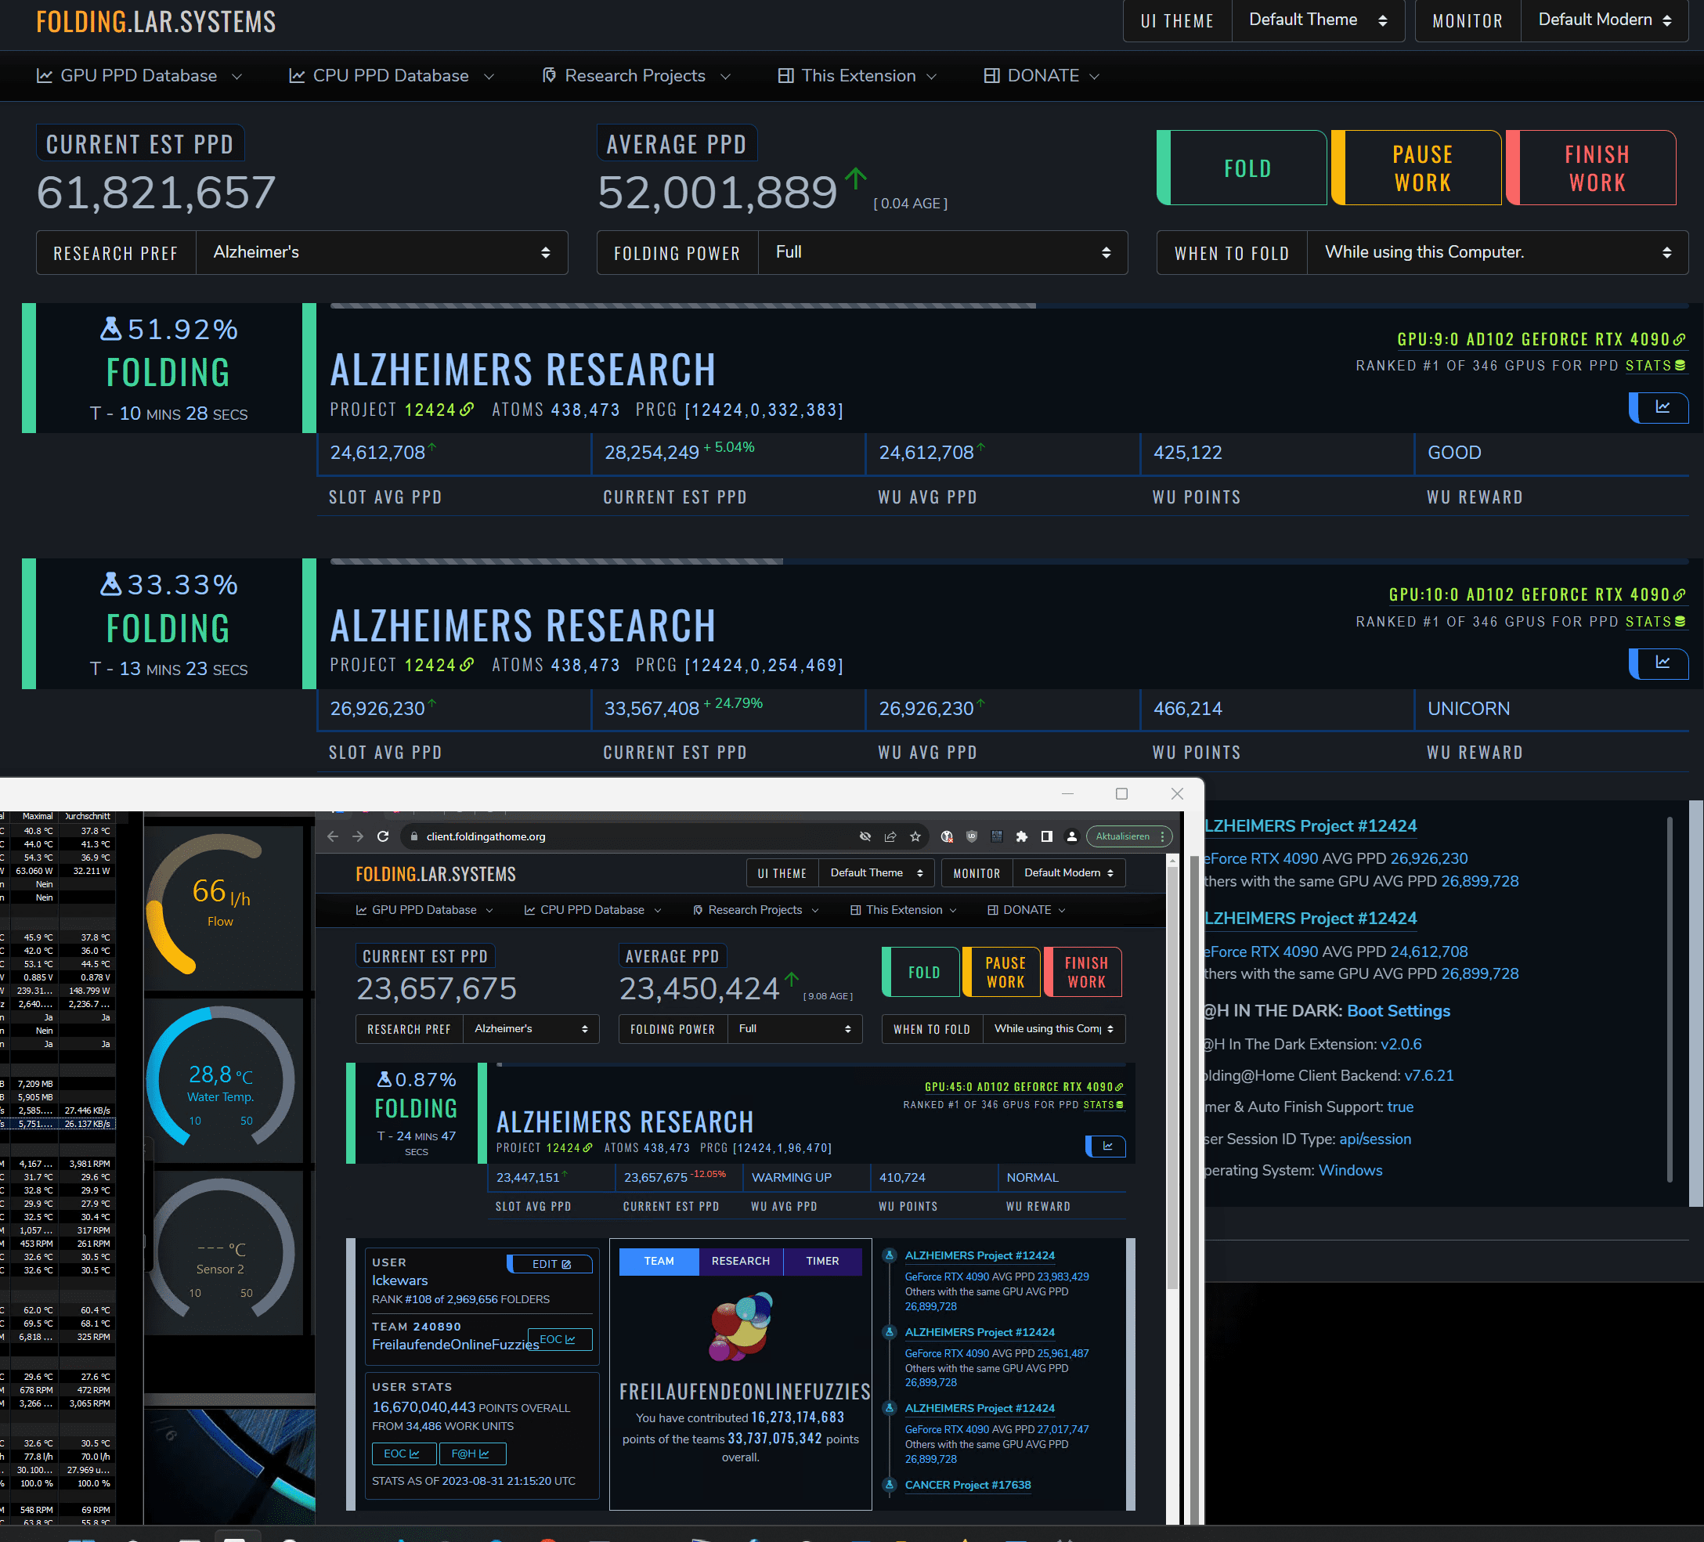Open Research Pref Alzheimer's dropdown in main window

[381, 252]
